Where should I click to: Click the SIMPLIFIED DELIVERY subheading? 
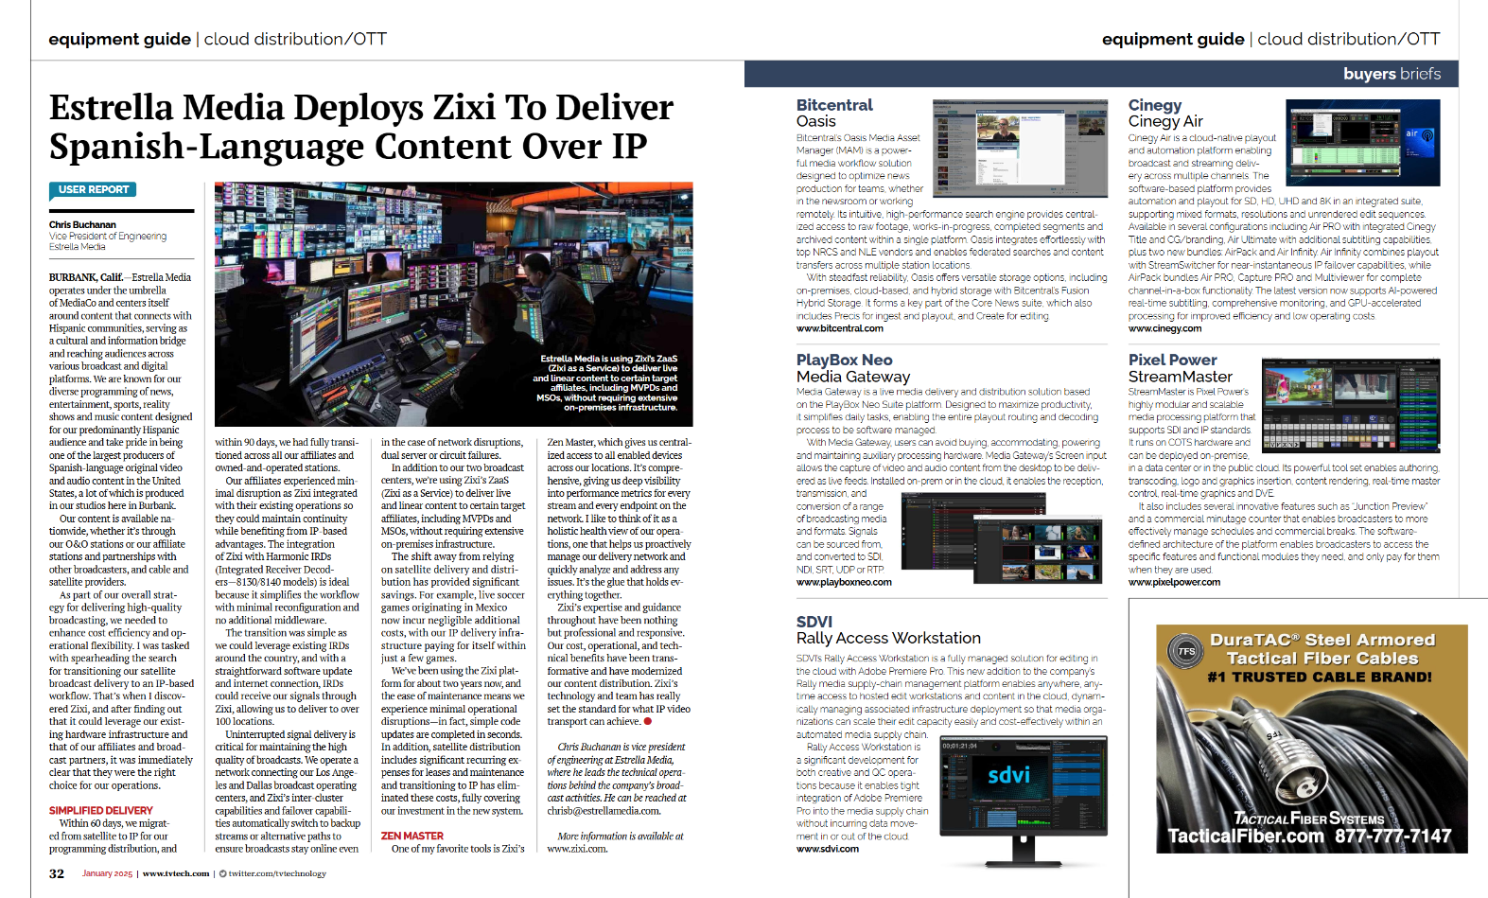pyautogui.click(x=100, y=811)
